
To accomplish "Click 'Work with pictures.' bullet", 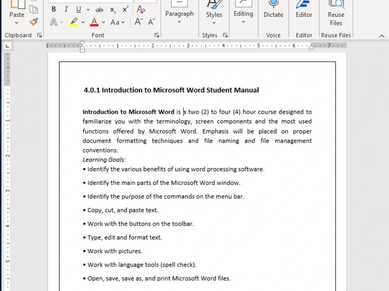I will 112,251.
